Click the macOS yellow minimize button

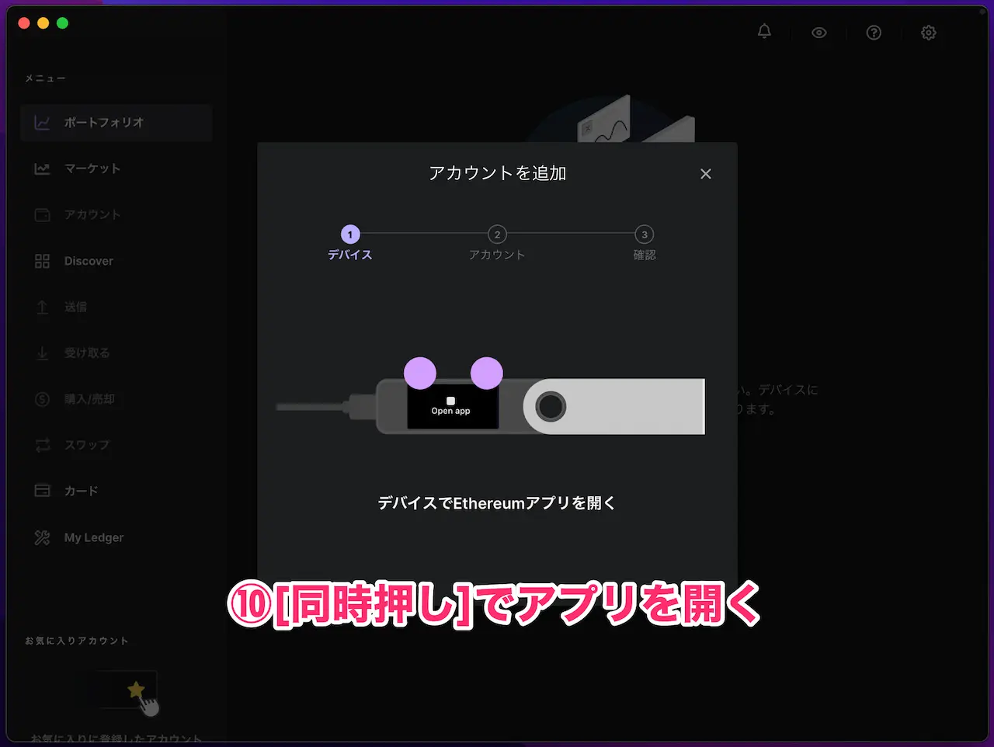point(43,23)
